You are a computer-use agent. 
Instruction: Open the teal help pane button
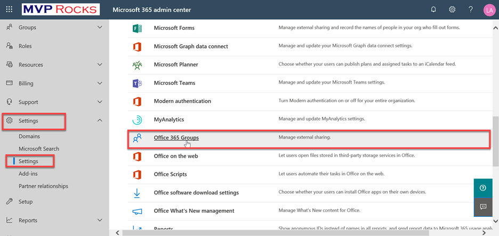pyautogui.click(x=483, y=188)
